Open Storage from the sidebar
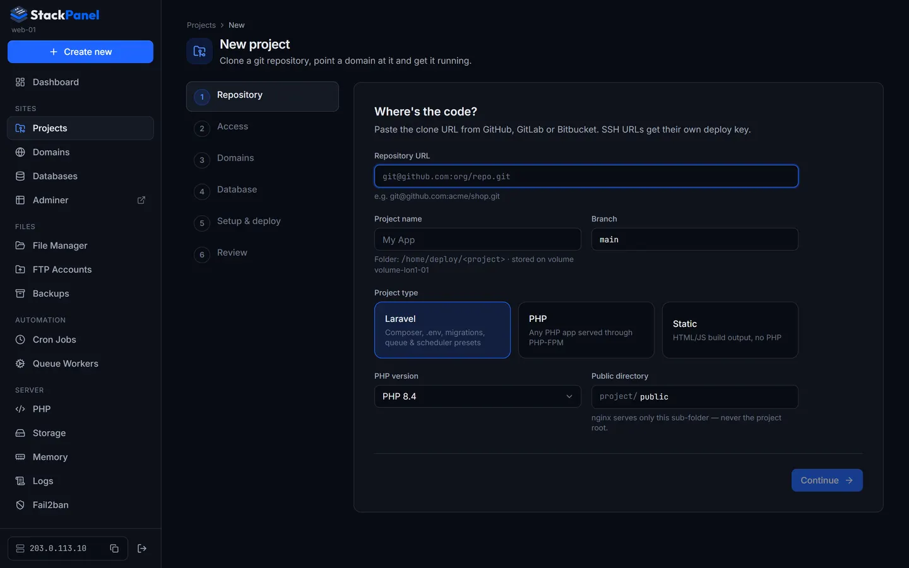The height and width of the screenshot is (568, 909). (80, 433)
